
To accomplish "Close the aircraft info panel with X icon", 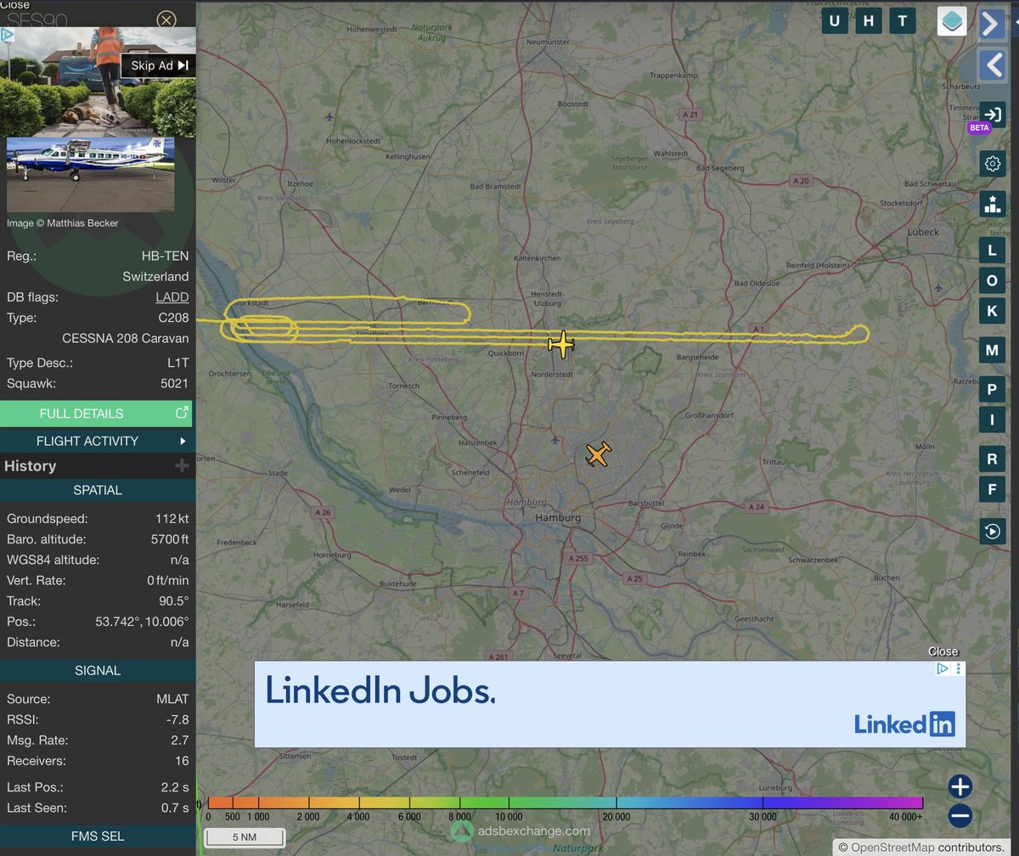I will point(166,20).
